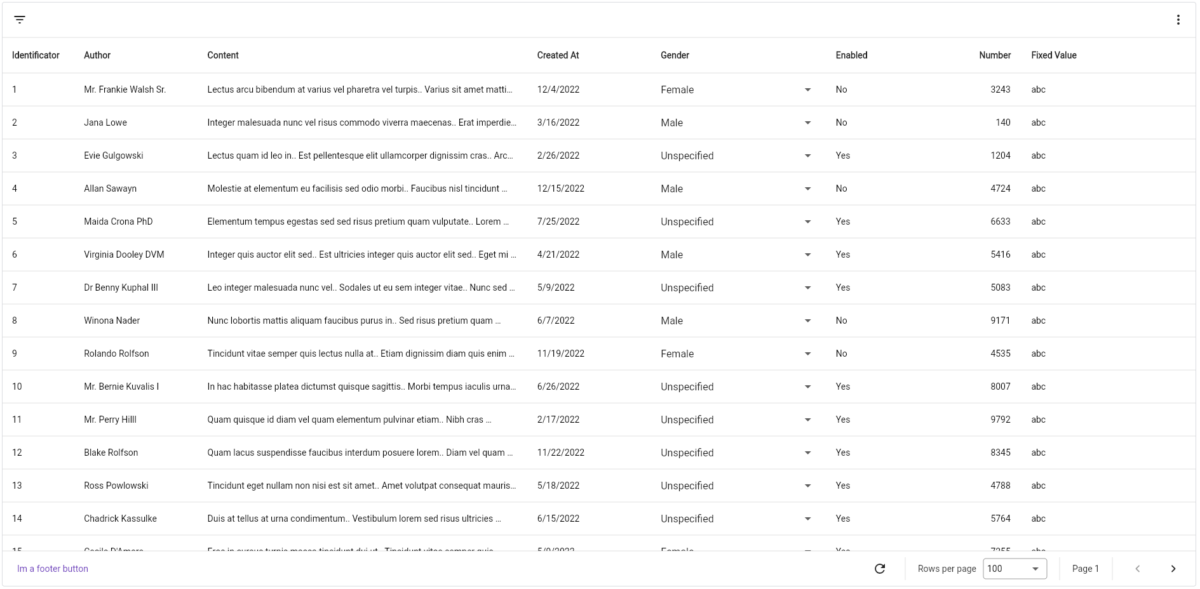Click content starting 'Lectus arcu bibendum'
The width and height of the screenshot is (1200, 589).
point(360,89)
